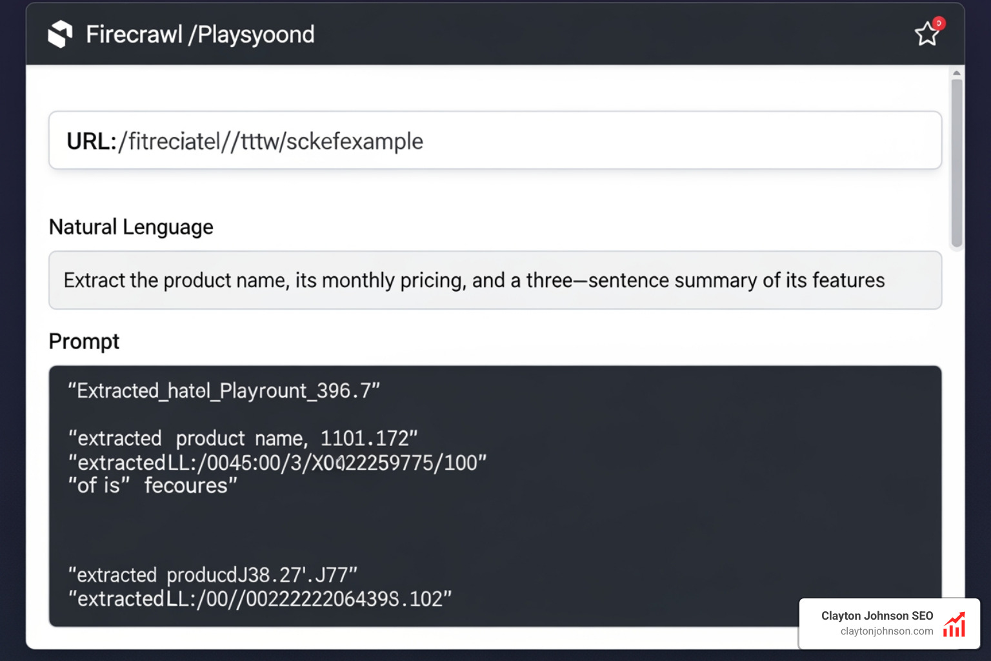
Task: Click the Natural Lenguage heading
Action: coord(130,227)
